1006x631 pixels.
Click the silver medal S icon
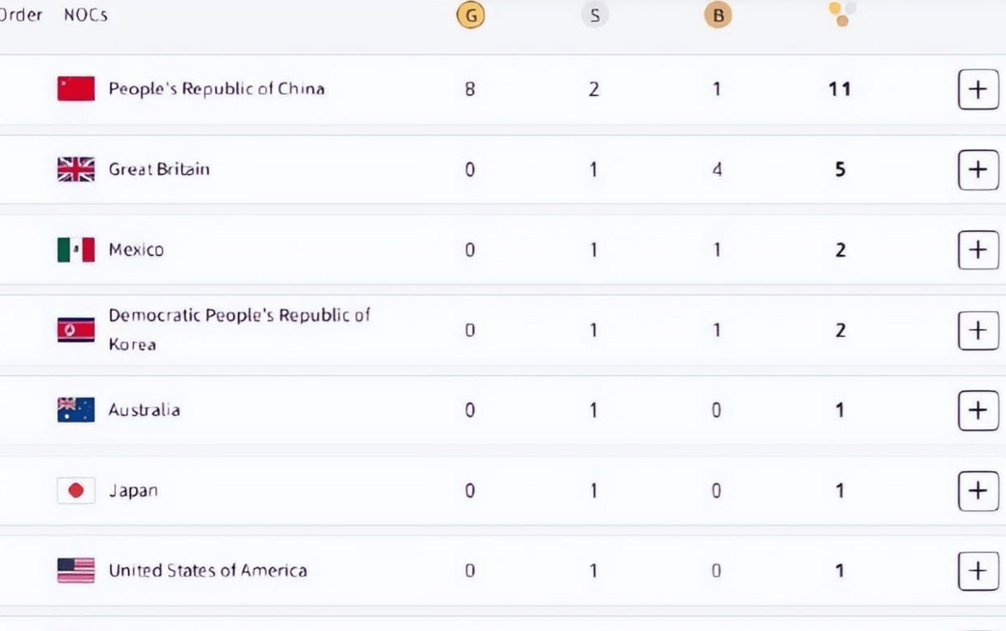coord(594,16)
